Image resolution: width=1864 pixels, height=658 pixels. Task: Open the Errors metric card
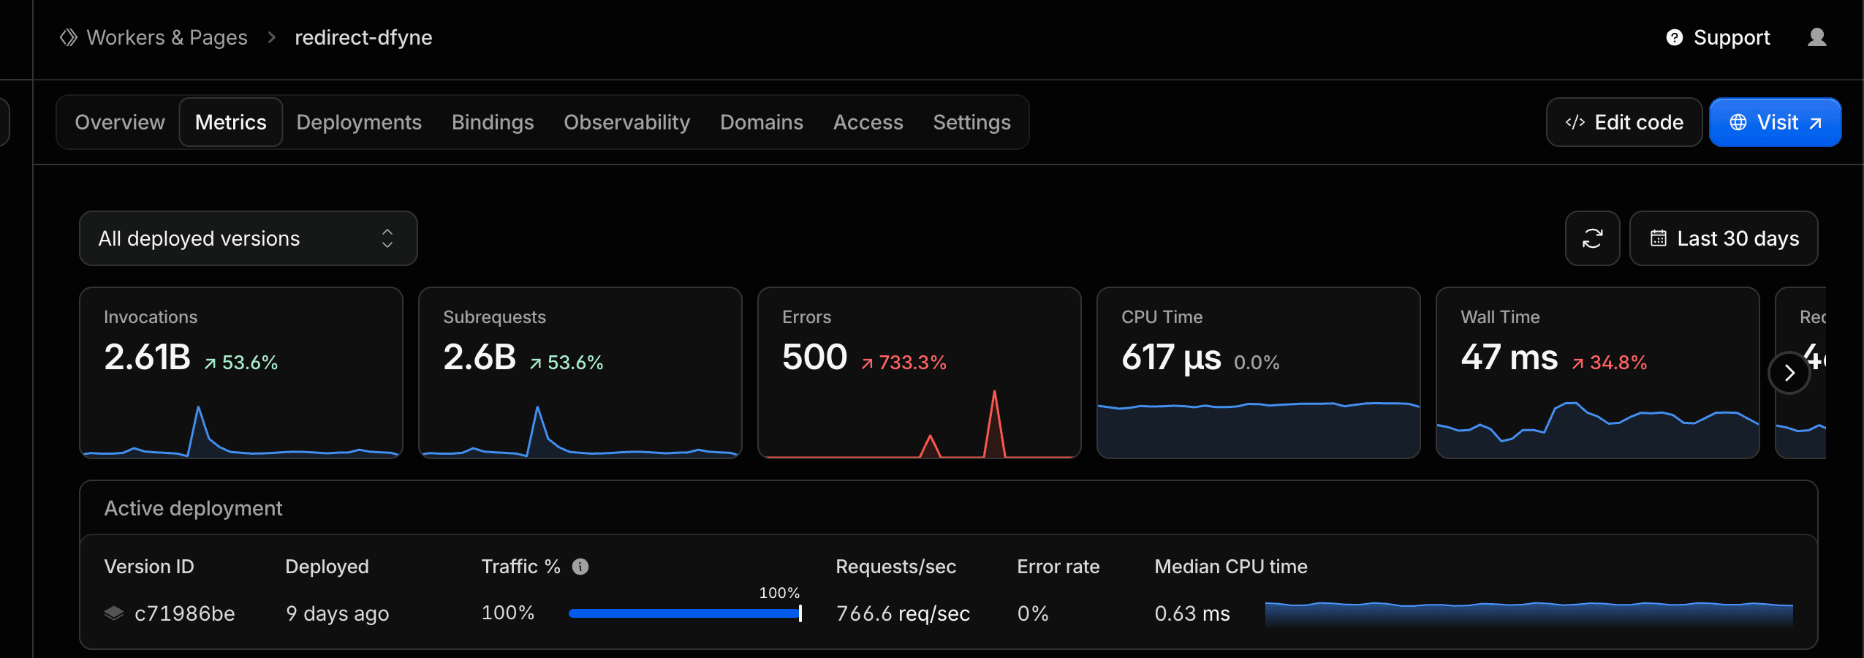pyautogui.click(x=920, y=373)
